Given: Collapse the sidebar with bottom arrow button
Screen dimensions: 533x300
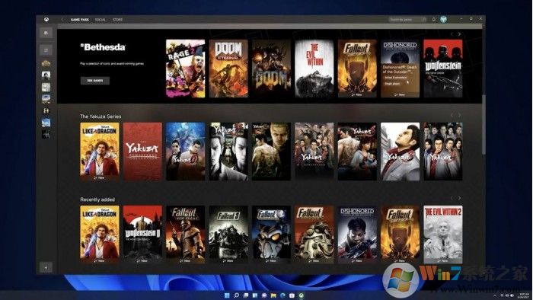Looking at the screenshot, I should coord(46,267).
